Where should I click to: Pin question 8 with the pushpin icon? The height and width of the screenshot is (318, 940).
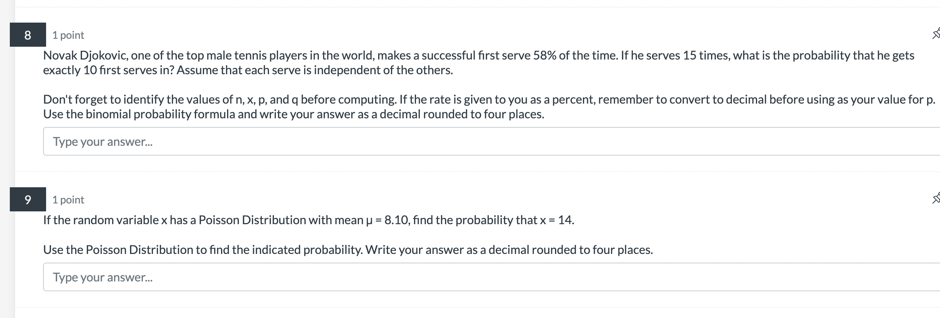(x=936, y=34)
